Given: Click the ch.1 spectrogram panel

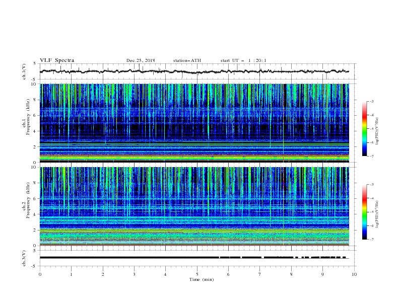Looking at the screenshot, I should [194, 123].
